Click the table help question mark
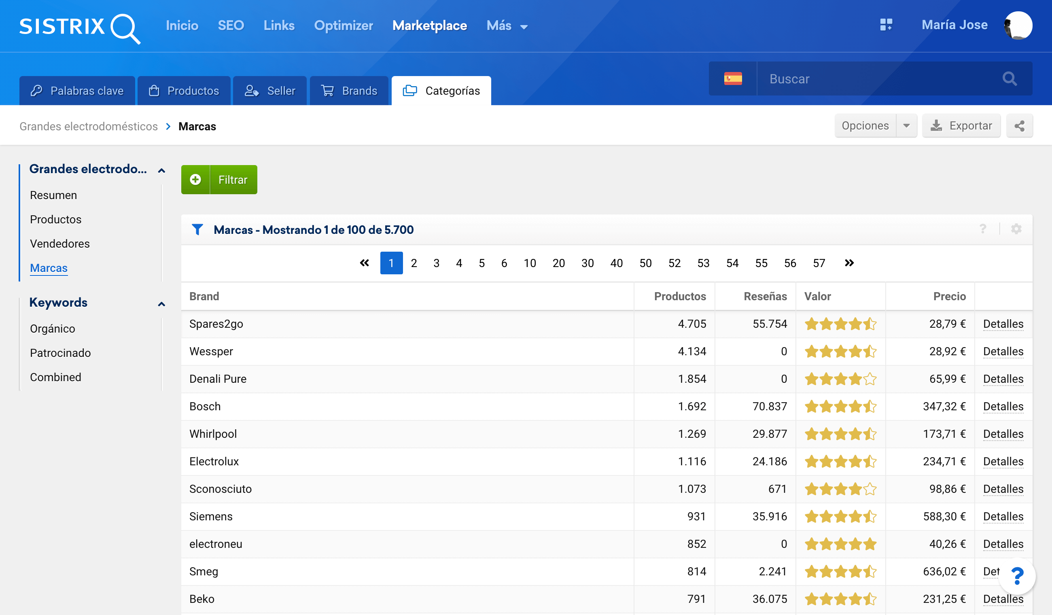Viewport: 1052px width, 615px height. [983, 229]
